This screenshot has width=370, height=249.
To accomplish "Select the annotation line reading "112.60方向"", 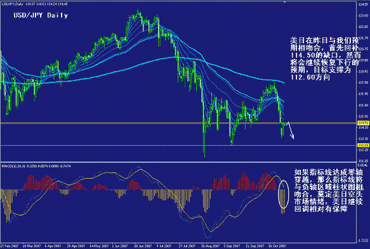I will 310,77.
